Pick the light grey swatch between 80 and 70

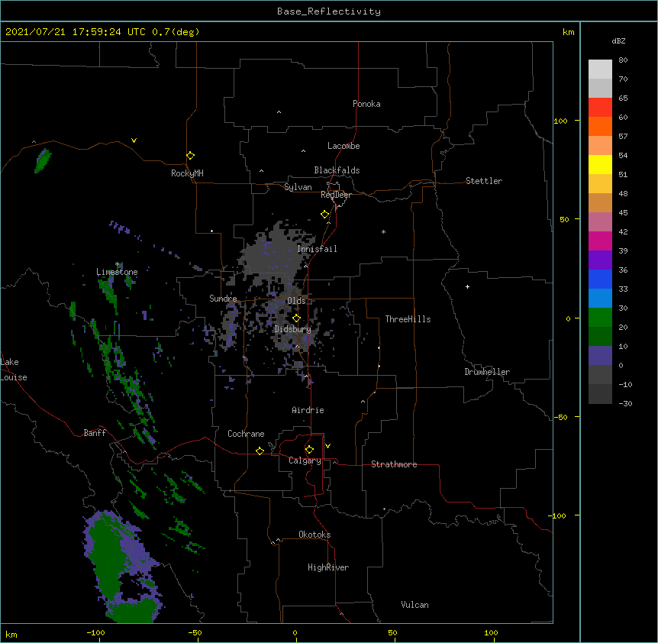click(600, 69)
